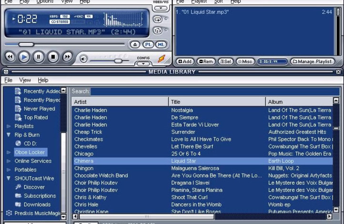Click the Media Library Search field
This screenshot has width=344, height=224.
(214, 91)
